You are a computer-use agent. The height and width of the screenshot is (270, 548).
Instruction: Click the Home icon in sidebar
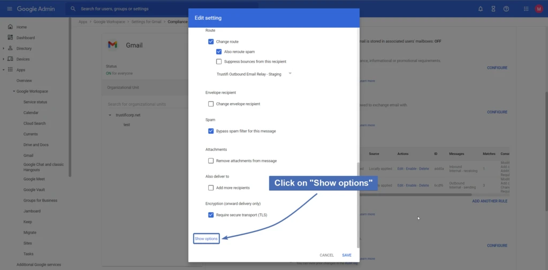click(10, 27)
